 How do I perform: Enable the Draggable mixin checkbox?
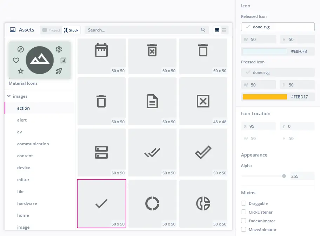click(244, 203)
